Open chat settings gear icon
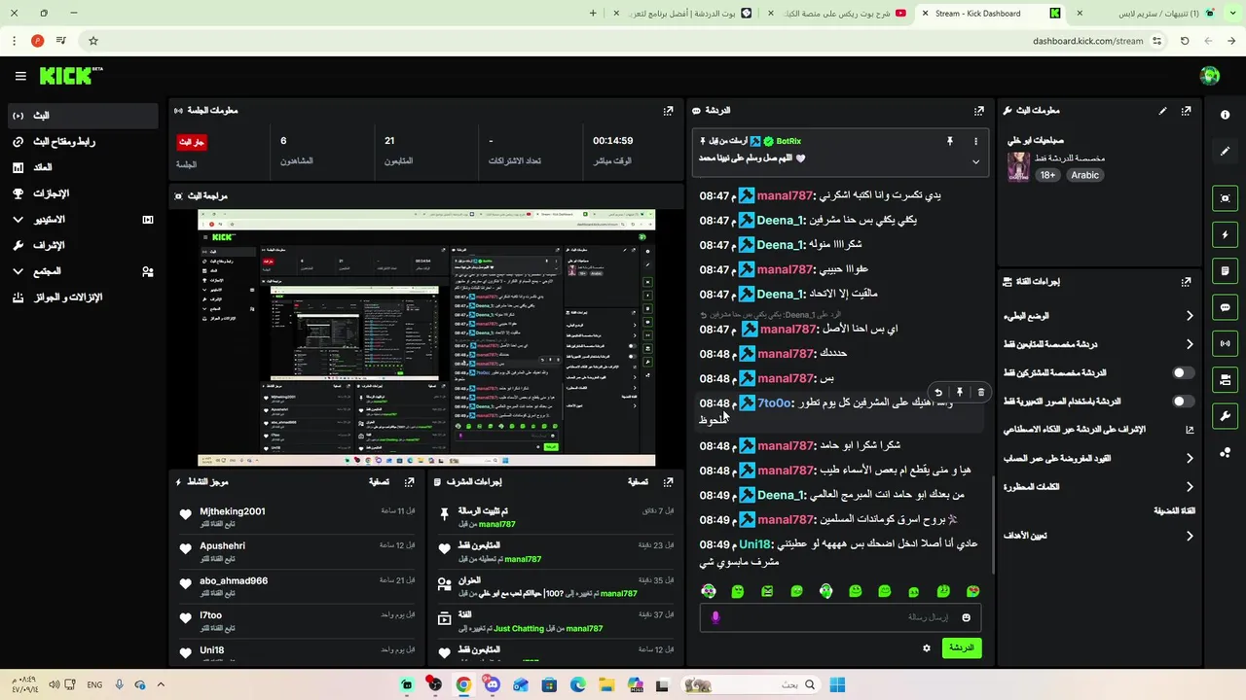This screenshot has height=700, width=1246. [x=927, y=648]
